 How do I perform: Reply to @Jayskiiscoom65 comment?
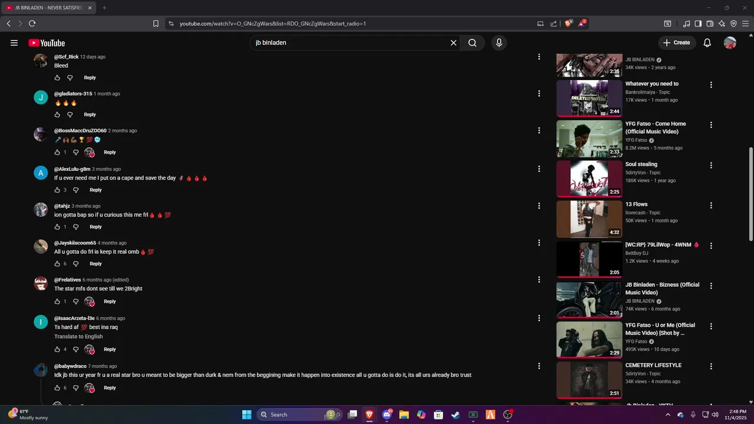pos(95,264)
